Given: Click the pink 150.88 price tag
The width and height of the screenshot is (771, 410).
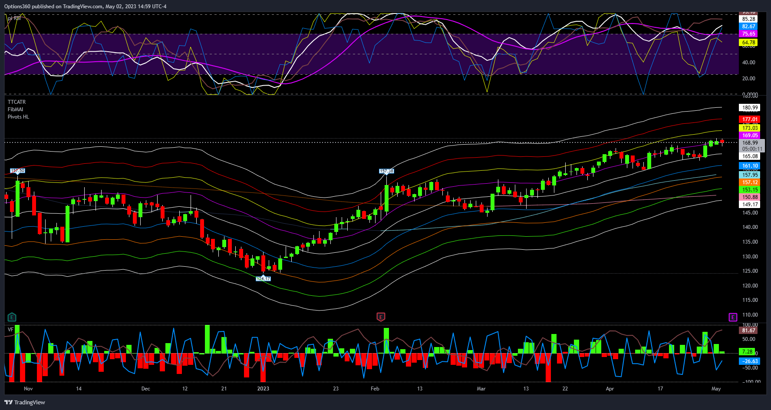Looking at the screenshot, I should click(750, 197).
